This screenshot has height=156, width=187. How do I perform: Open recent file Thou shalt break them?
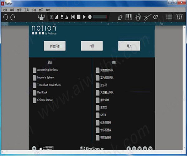click(47, 85)
